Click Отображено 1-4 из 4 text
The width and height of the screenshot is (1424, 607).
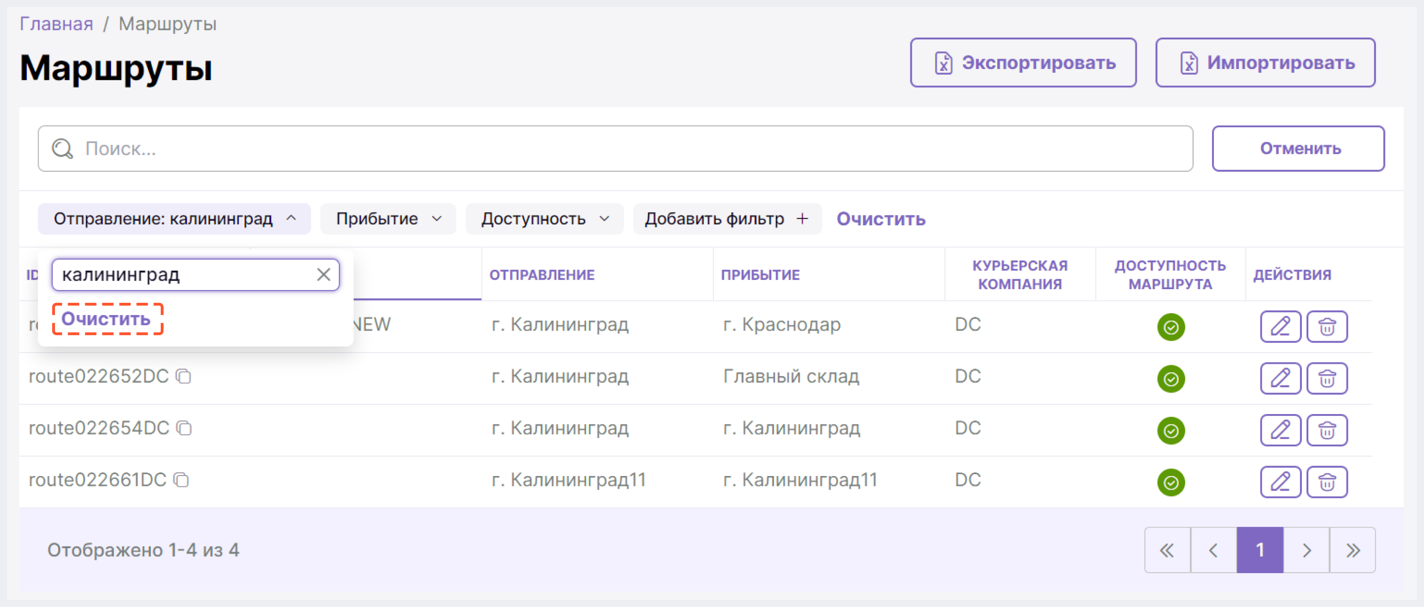coord(143,550)
